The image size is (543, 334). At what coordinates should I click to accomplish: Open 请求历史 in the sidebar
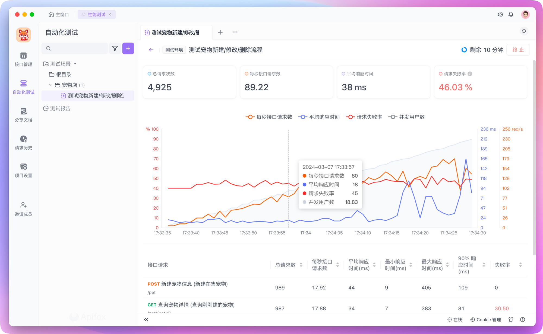pos(23,143)
